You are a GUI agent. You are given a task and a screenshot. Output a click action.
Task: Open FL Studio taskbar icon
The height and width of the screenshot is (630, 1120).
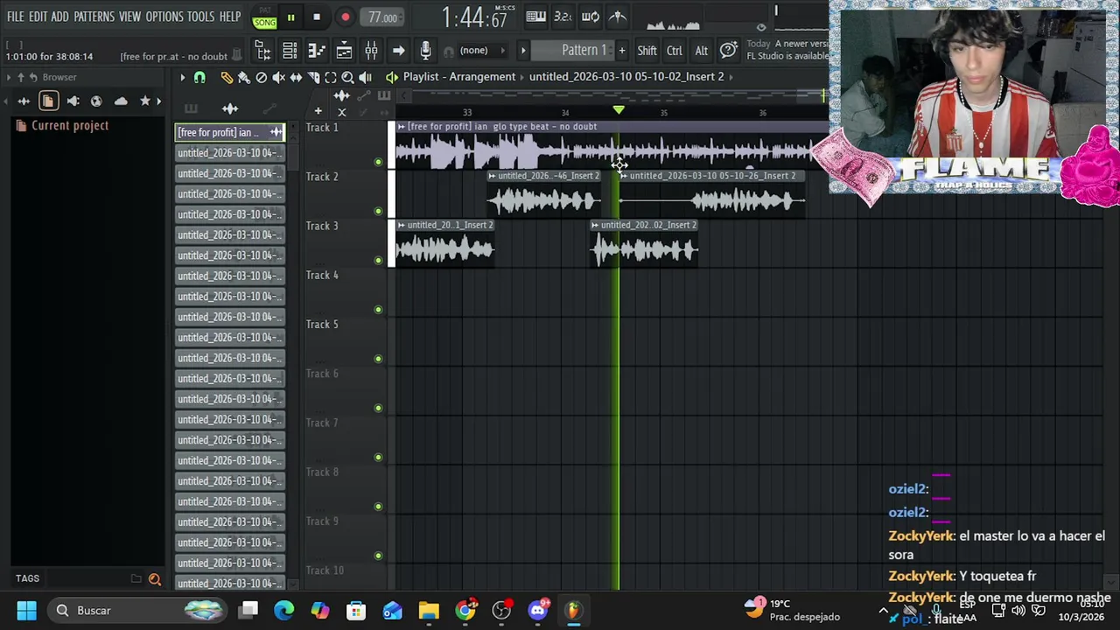(573, 610)
